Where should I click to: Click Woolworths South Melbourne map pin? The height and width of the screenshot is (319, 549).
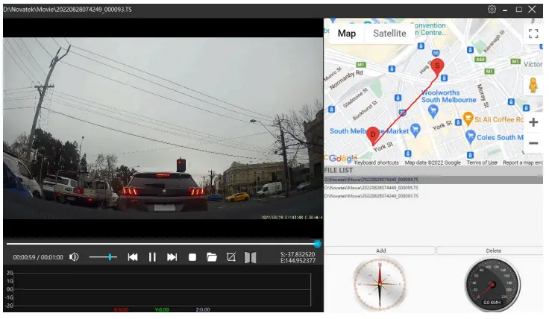[x=433, y=111]
